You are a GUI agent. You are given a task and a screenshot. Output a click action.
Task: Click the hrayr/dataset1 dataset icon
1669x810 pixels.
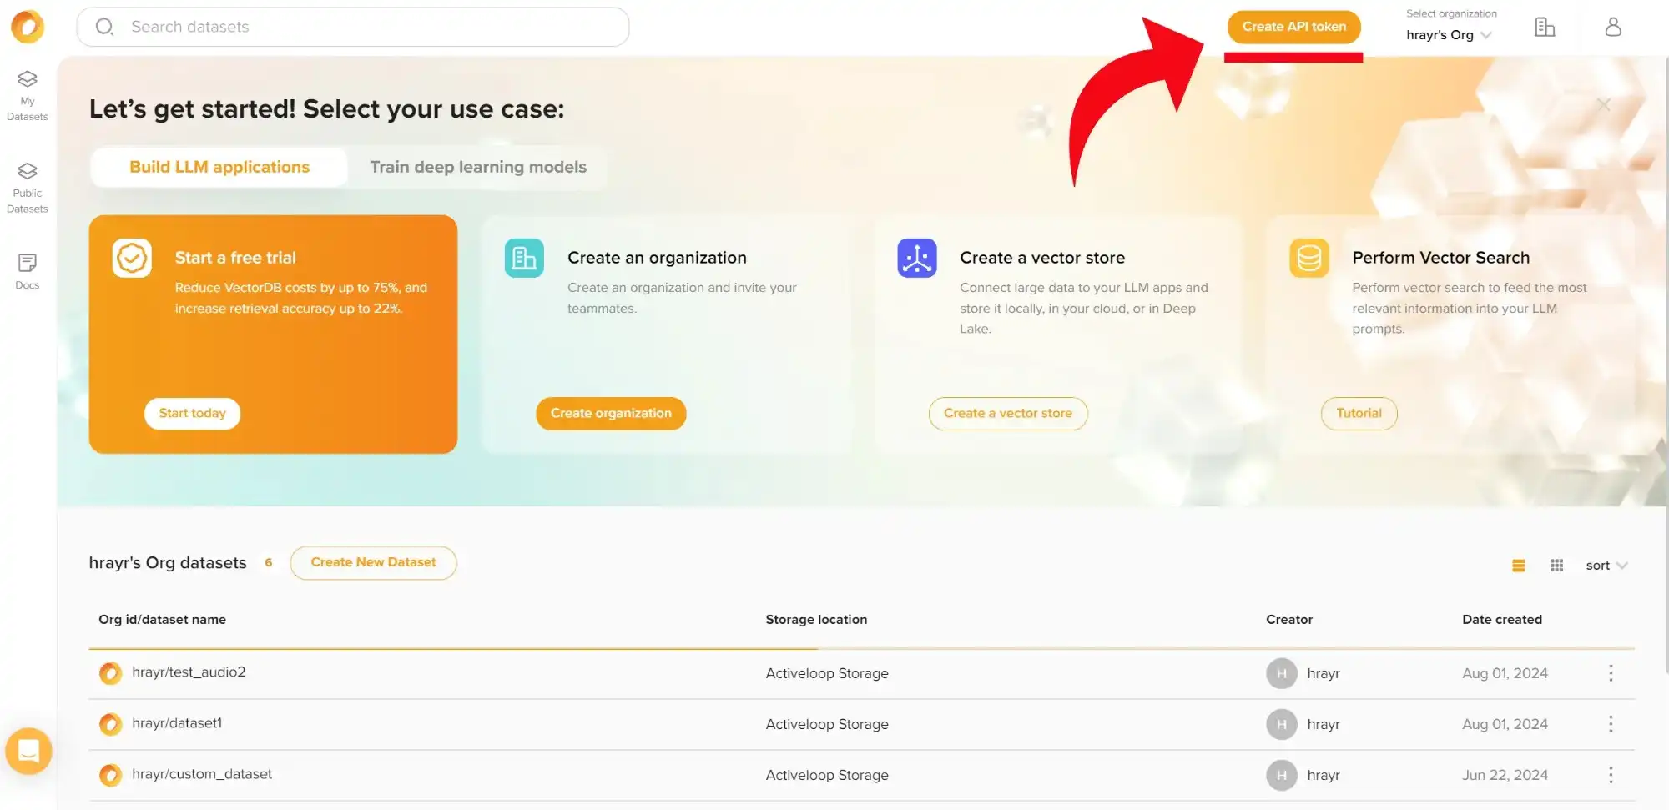click(x=110, y=724)
